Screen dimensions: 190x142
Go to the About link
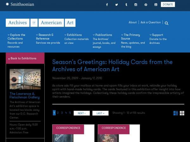click(133, 22)
